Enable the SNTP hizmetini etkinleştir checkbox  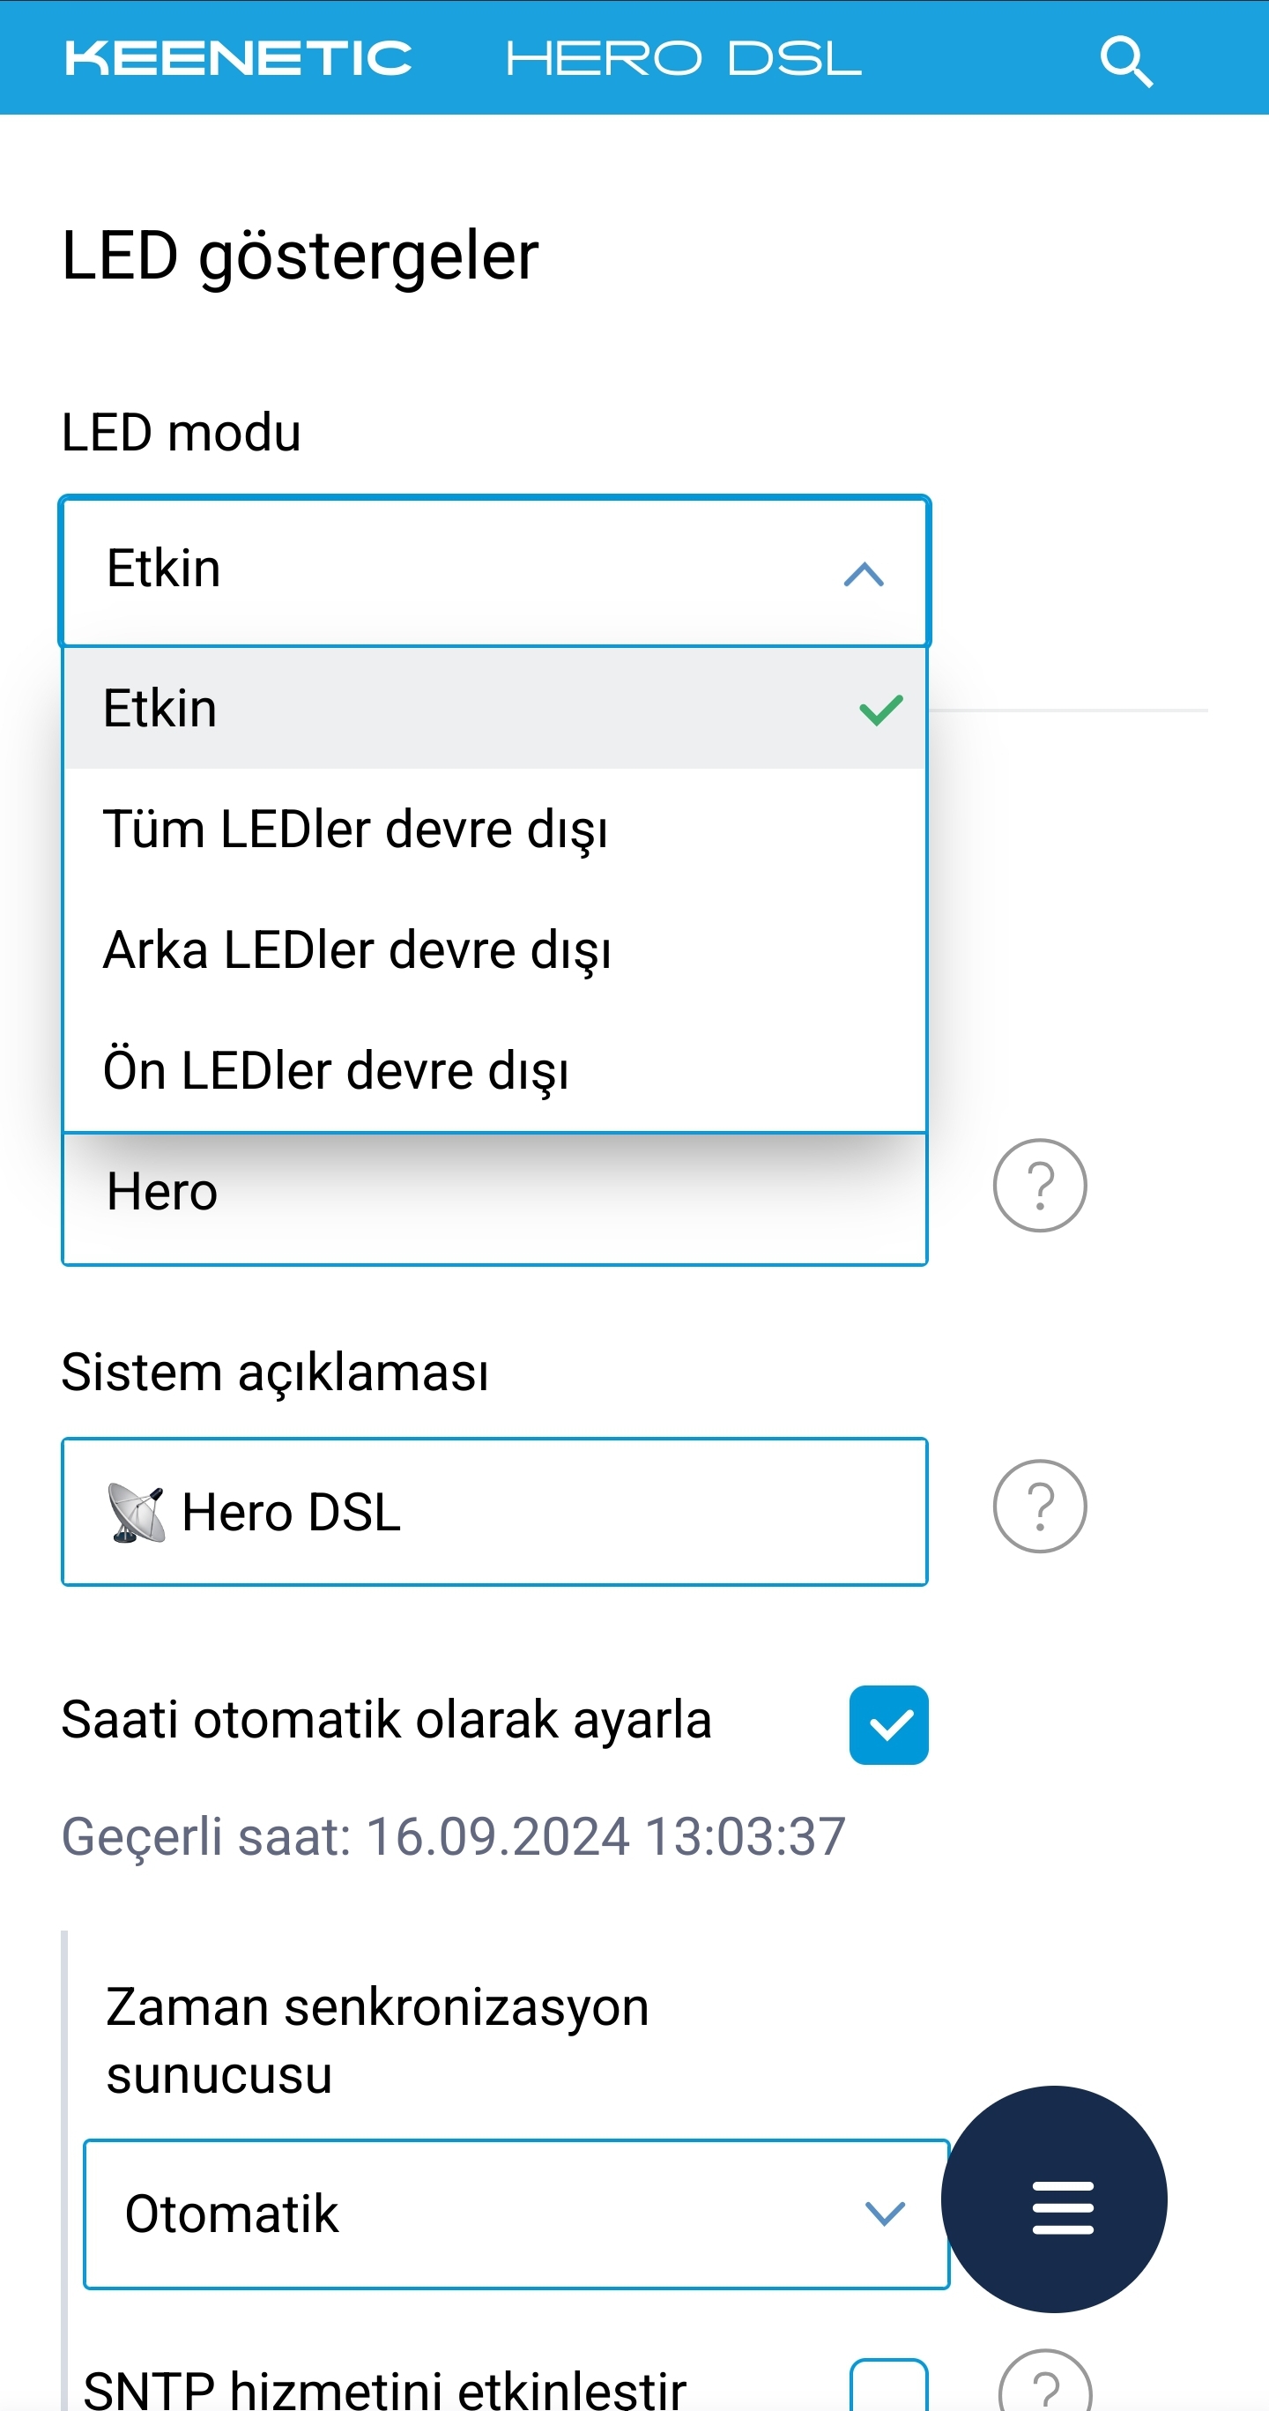(x=888, y=2385)
